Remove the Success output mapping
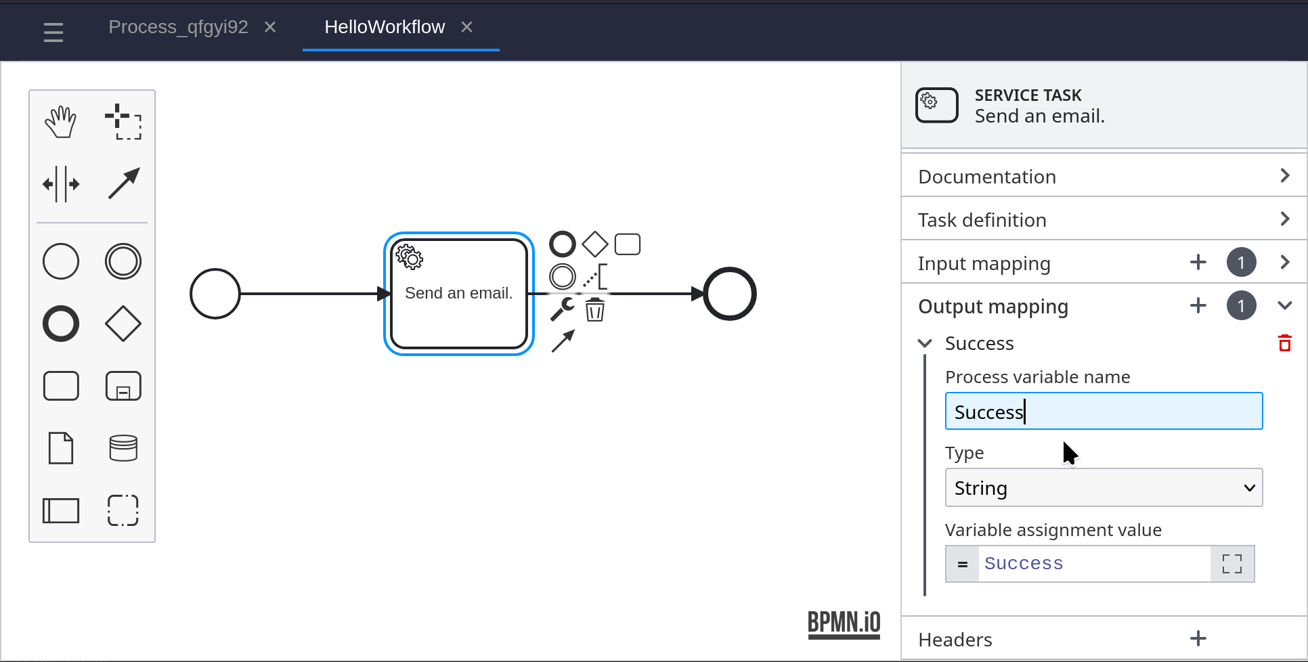The height and width of the screenshot is (662, 1308). pyautogui.click(x=1284, y=343)
